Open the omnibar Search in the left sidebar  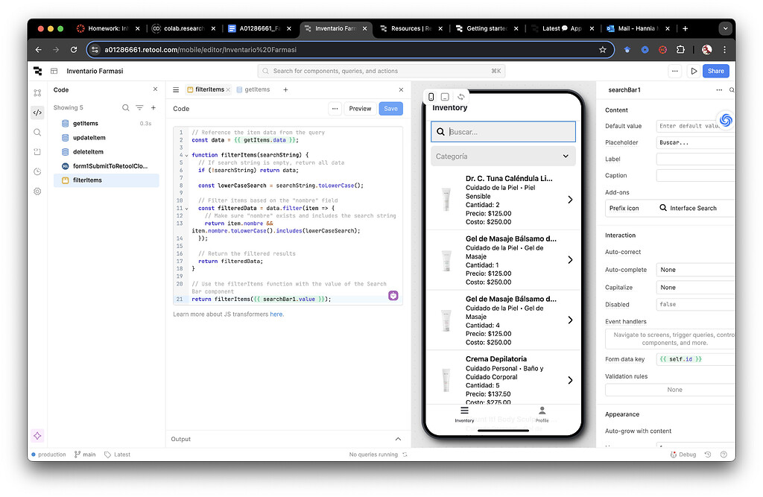37,132
